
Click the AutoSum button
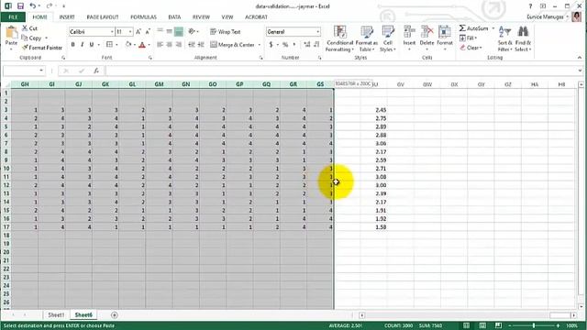tap(474, 28)
